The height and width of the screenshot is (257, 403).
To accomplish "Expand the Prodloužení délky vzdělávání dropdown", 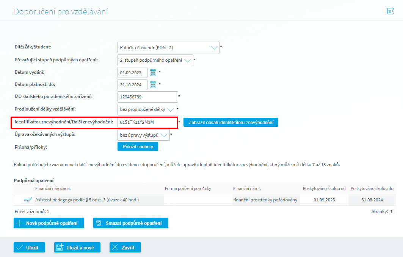I will click(171, 110).
